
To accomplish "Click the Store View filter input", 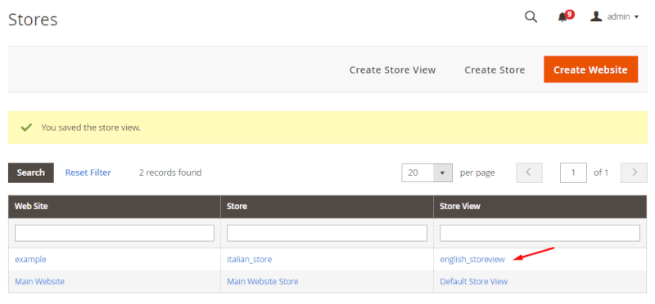I will click(x=540, y=233).
